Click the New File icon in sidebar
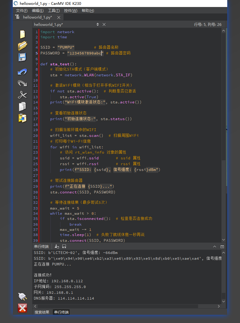Viewport: 240px width, 323px height. [x=22, y=34]
